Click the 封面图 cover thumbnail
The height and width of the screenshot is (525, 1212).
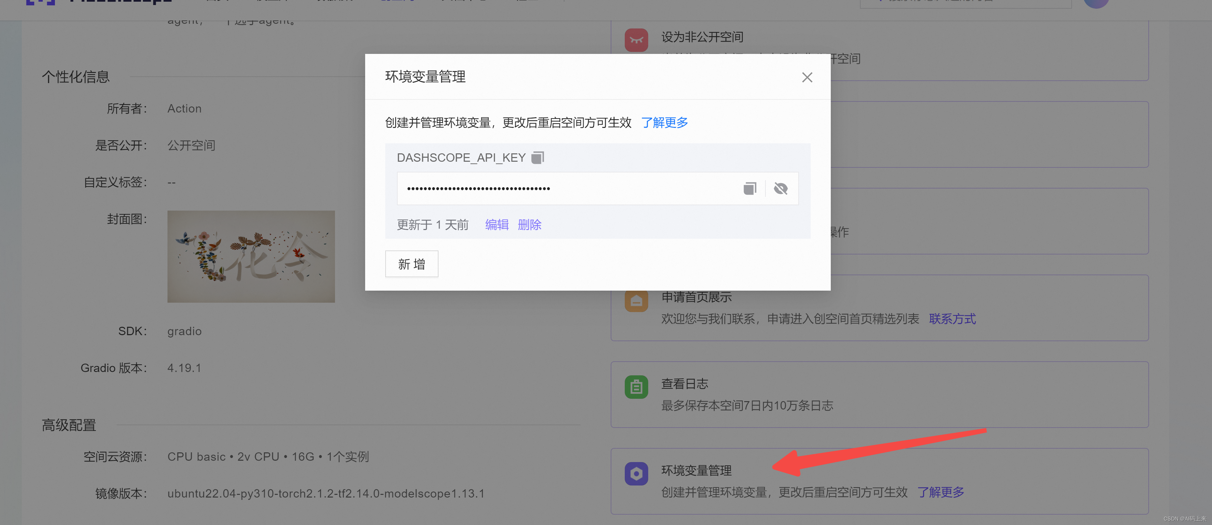[251, 256]
